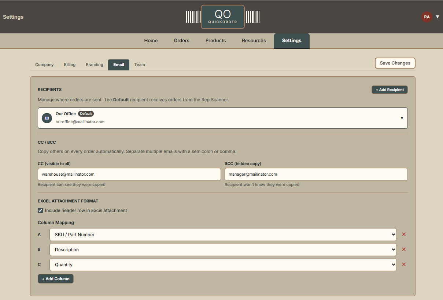
Task: Click the QuickOrder logo in header
Action: click(x=222, y=17)
